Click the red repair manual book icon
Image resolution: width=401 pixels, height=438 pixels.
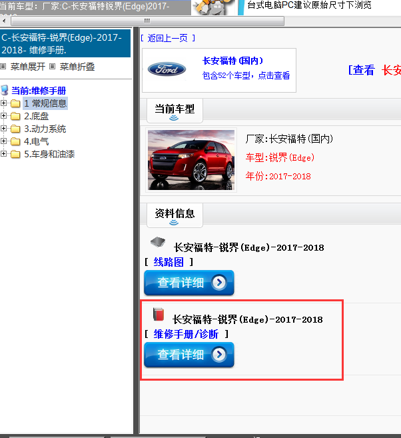[159, 314]
